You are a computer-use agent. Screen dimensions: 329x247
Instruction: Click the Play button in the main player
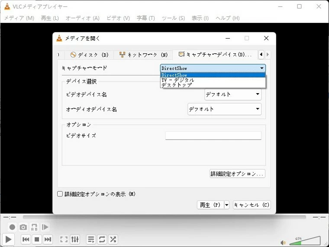click(x=8, y=239)
